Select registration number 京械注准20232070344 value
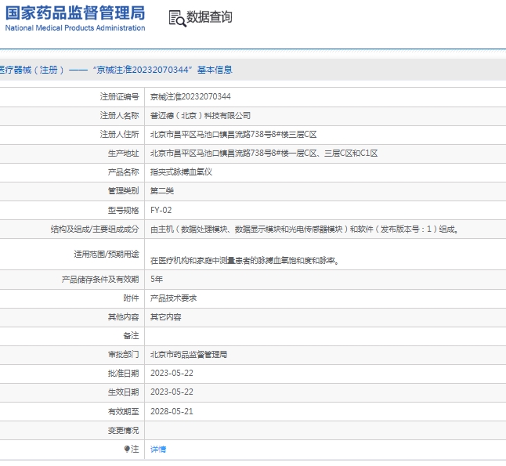Image resolution: width=506 pixels, height=466 pixels. pyautogui.click(x=190, y=96)
